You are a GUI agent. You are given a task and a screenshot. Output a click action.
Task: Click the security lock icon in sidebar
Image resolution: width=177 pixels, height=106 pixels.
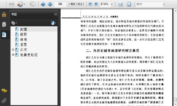tap(4, 14)
